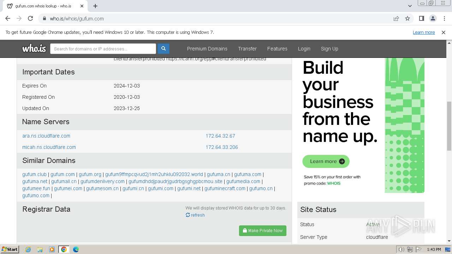Open the Features menu item
Viewport: 452px width, 254px height.
point(277,49)
